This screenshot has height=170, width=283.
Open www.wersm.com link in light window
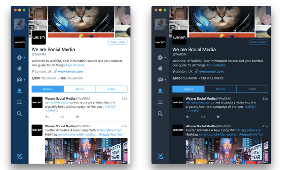coord(70,71)
